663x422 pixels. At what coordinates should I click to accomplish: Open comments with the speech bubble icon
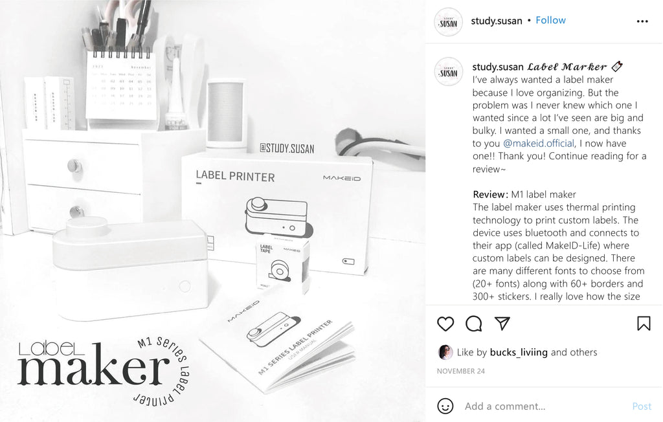(x=473, y=324)
